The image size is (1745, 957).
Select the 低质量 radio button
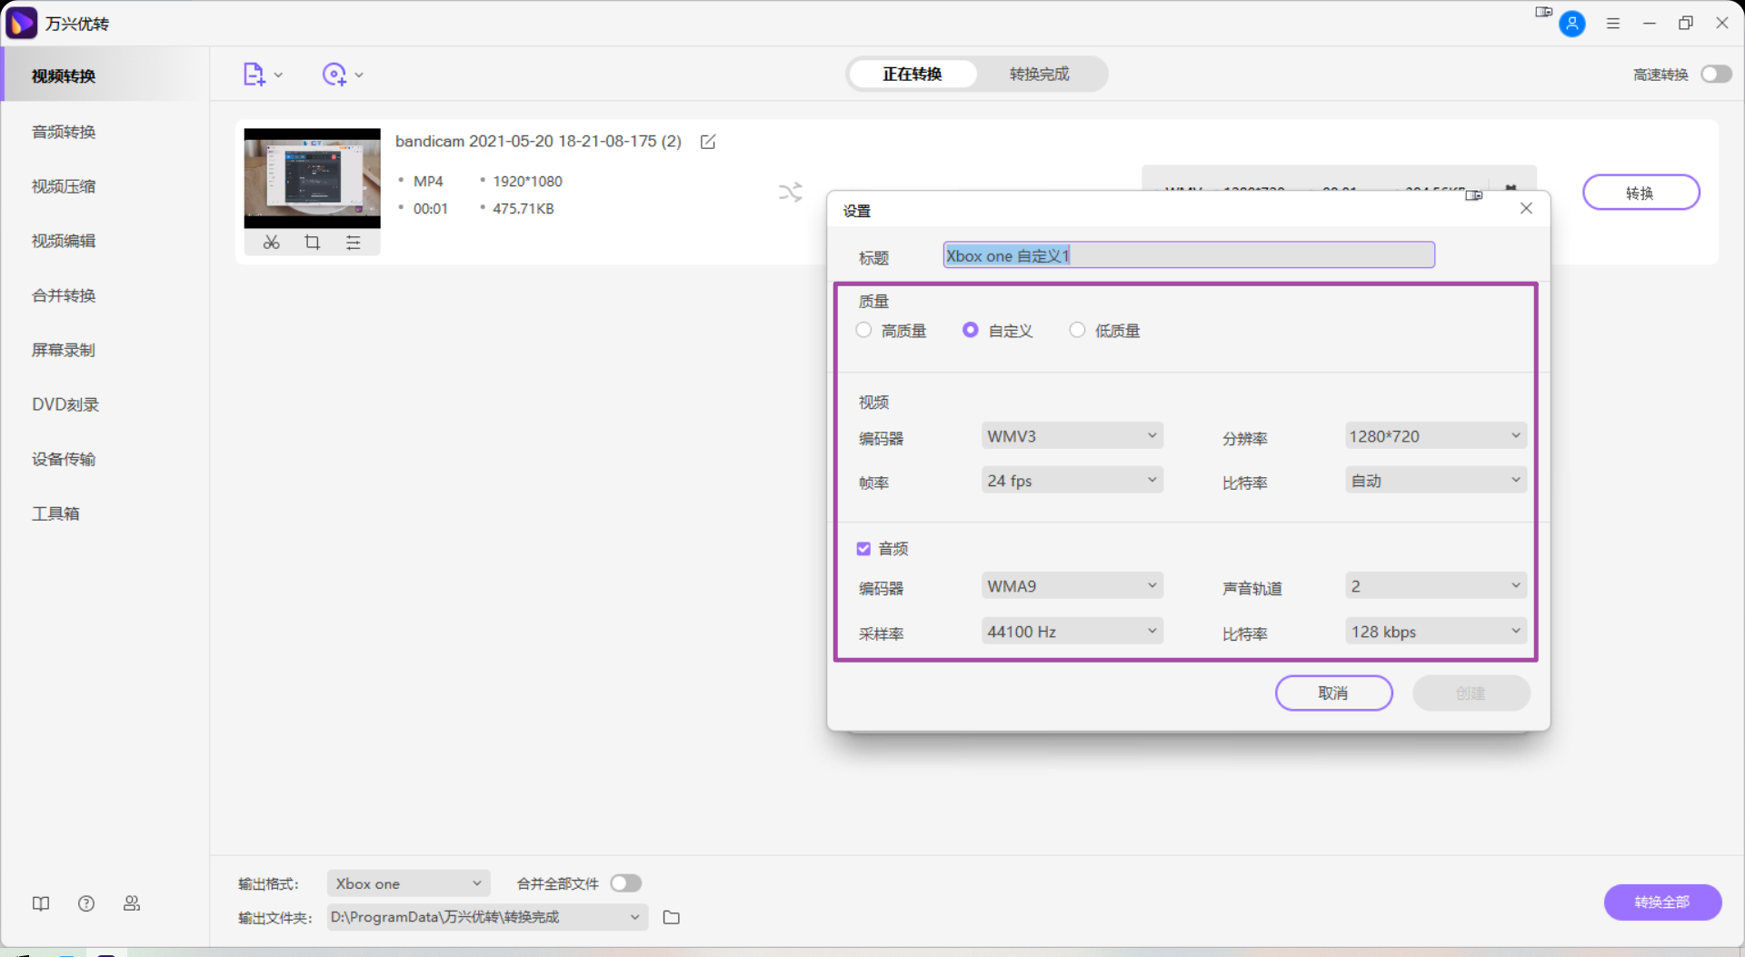click(x=1077, y=331)
